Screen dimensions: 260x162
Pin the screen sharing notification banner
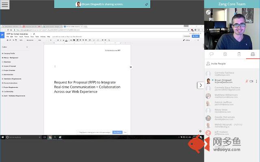tap(146, 4)
